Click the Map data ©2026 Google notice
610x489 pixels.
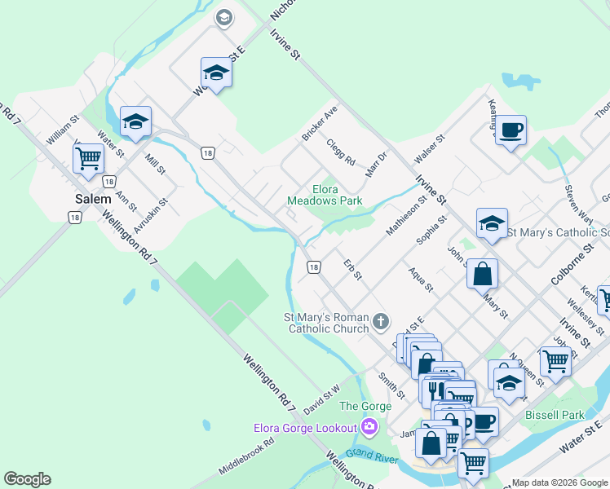pos(559,482)
